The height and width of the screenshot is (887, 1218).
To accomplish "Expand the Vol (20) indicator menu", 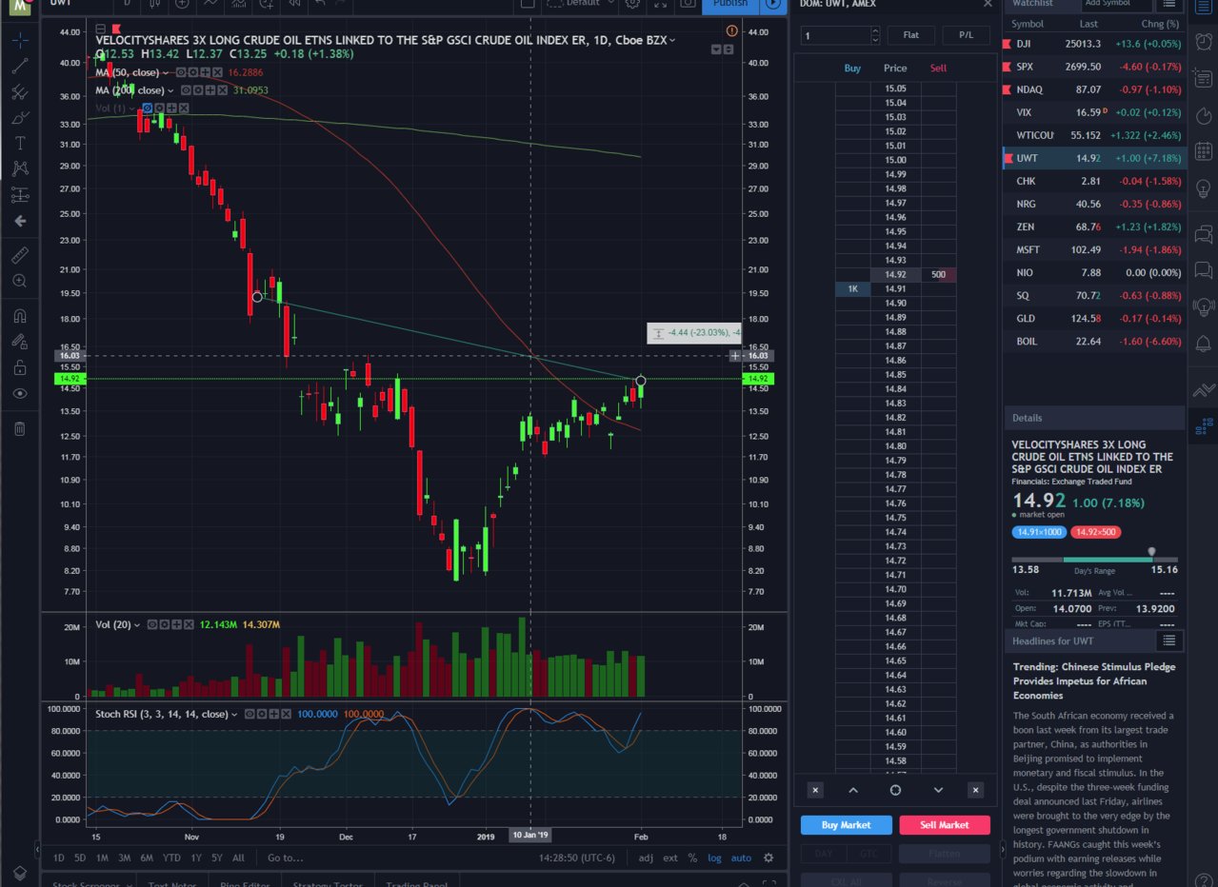I will click(x=136, y=625).
